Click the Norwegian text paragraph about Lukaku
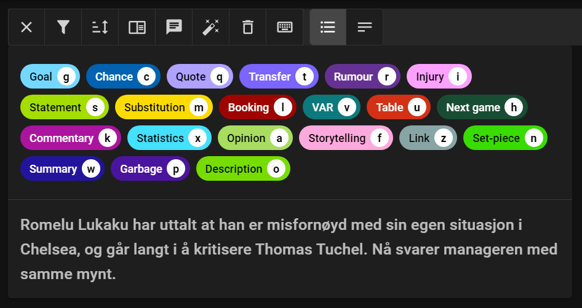This screenshot has width=582, height=308. click(x=289, y=250)
